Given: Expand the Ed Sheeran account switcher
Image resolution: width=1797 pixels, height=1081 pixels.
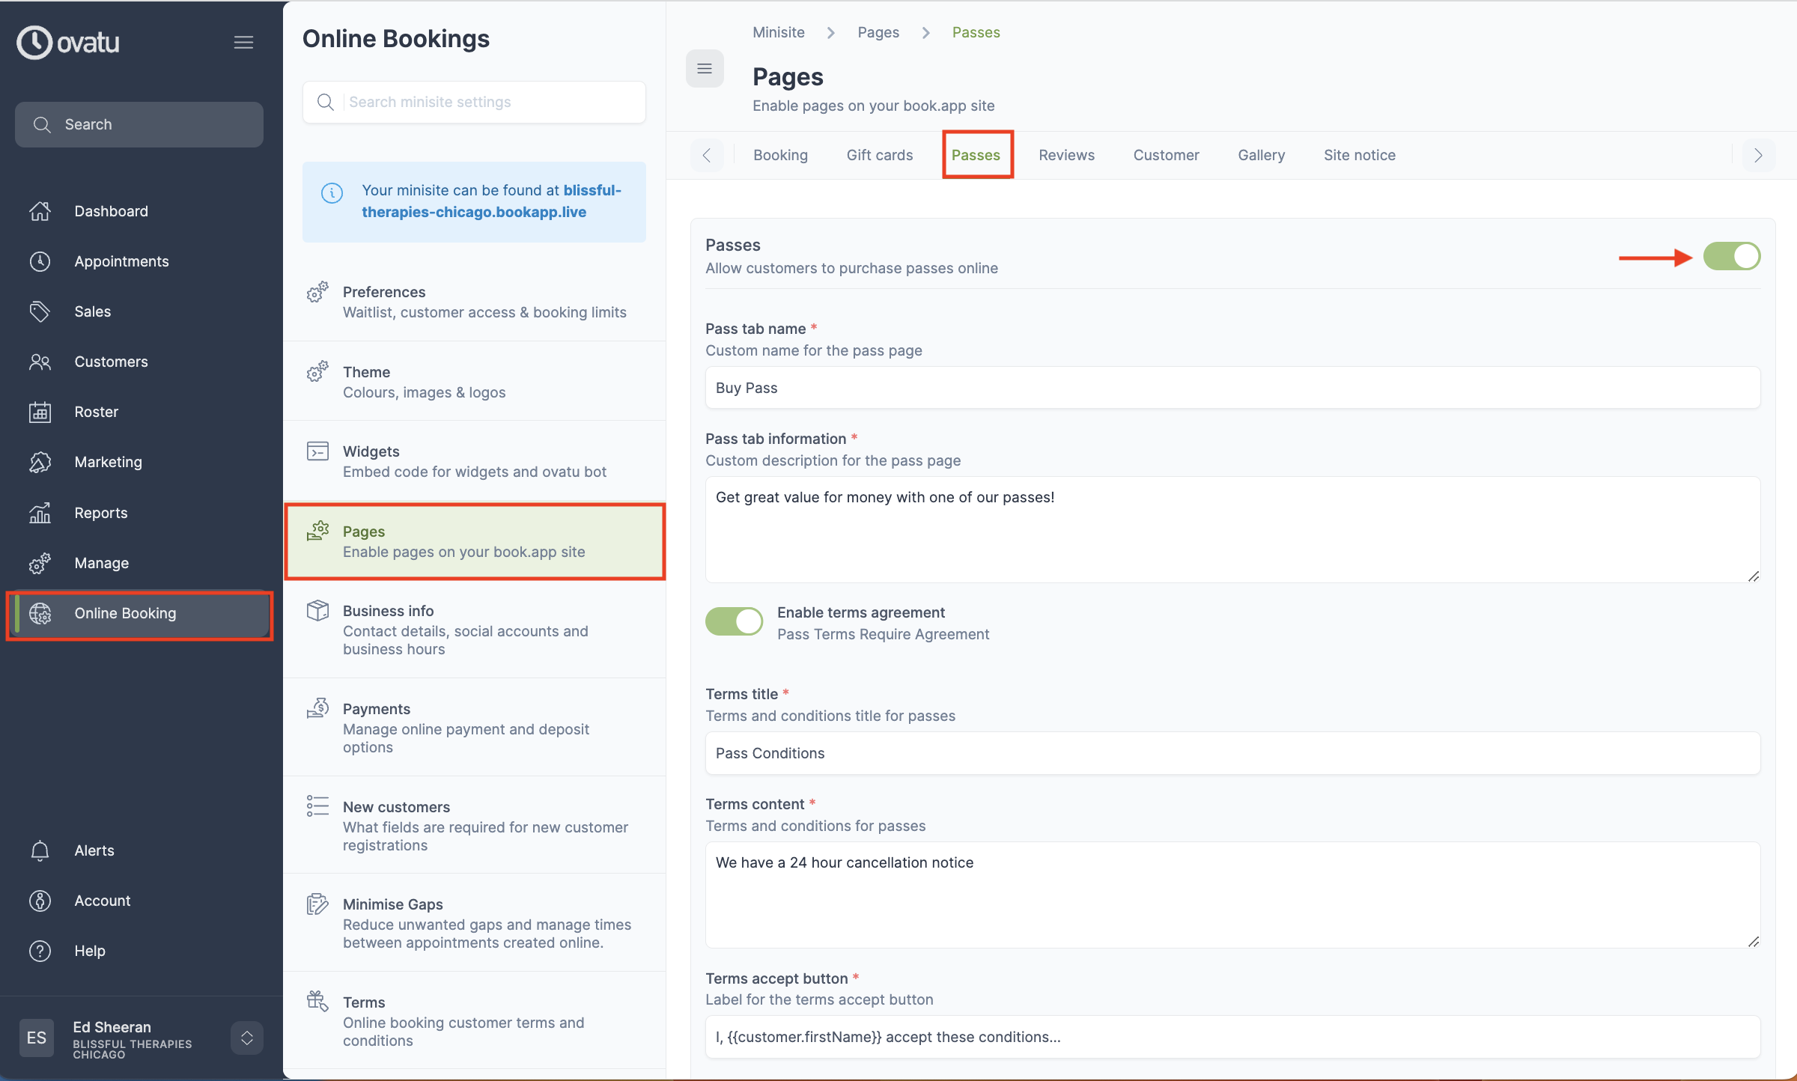Looking at the screenshot, I should point(246,1038).
